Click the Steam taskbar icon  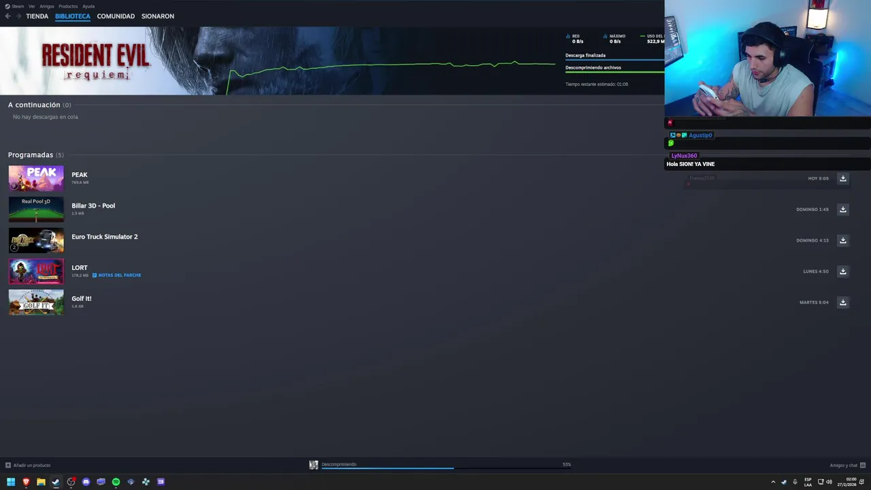click(x=56, y=482)
